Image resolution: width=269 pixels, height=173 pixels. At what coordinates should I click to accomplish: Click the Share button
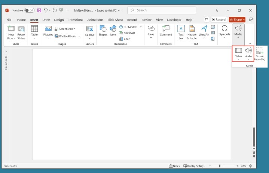[237, 19]
